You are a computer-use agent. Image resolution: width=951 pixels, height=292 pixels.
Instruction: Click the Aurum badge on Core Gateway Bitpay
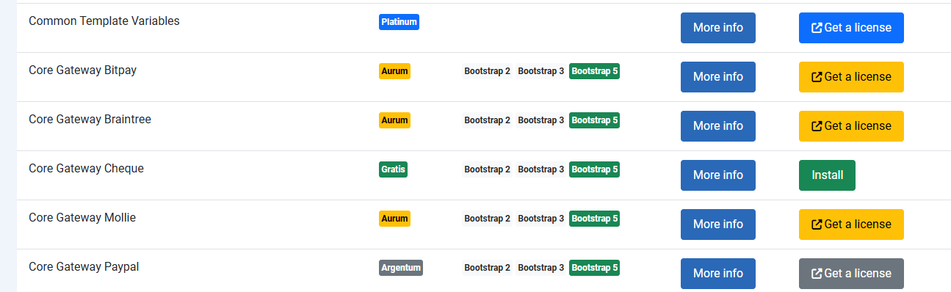pos(394,71)
